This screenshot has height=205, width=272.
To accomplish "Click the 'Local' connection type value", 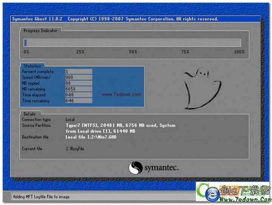I will 70,119.
